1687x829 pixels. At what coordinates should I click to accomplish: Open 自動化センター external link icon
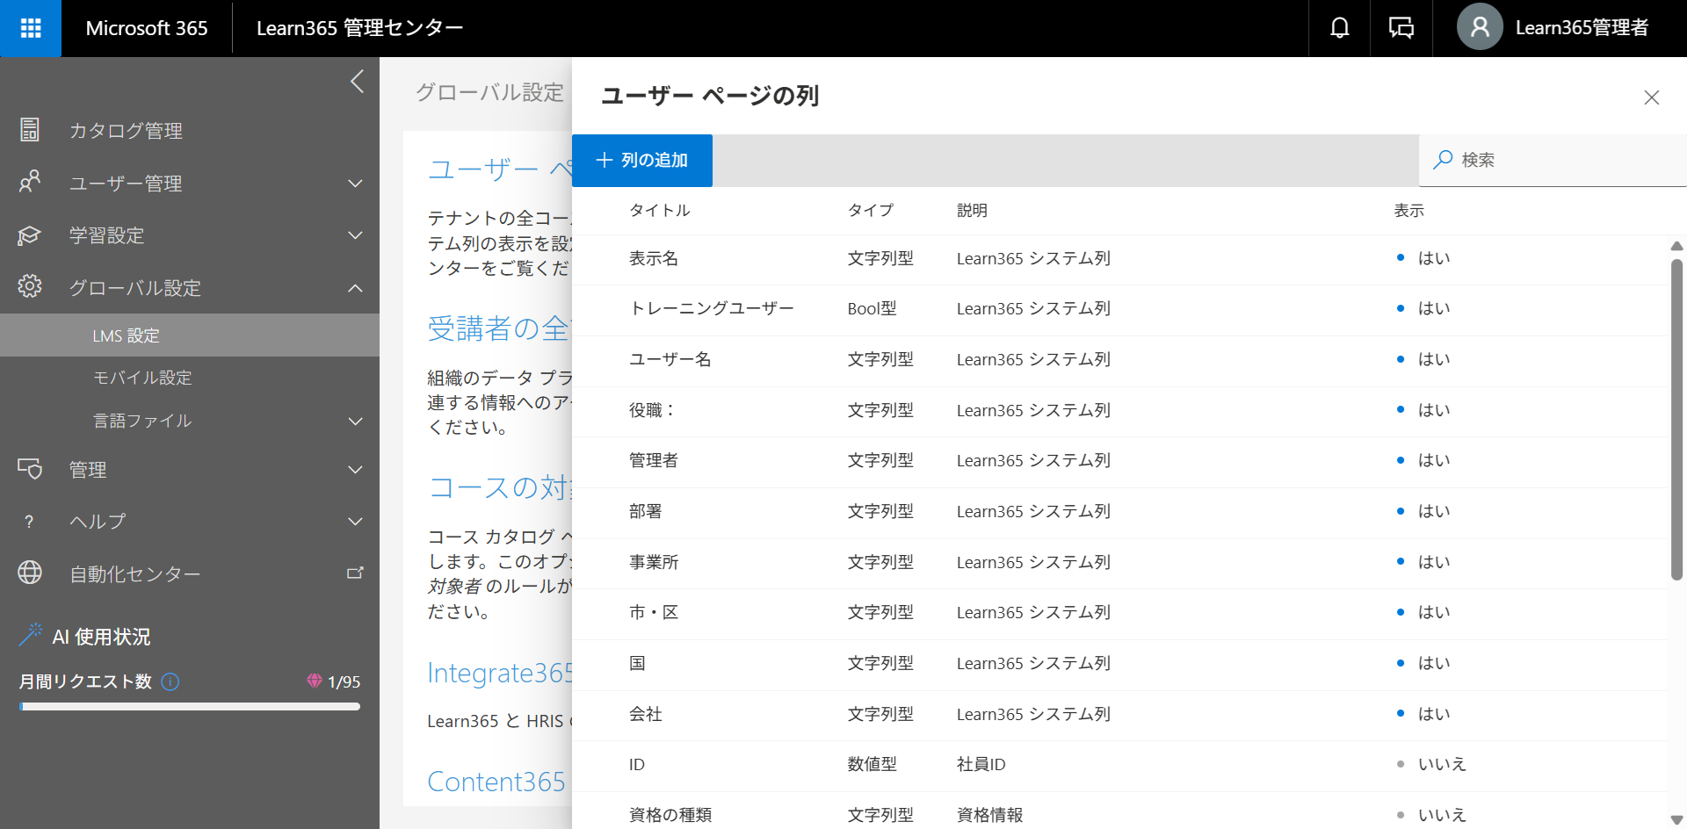pyautogui.click(x=355, y=573)
